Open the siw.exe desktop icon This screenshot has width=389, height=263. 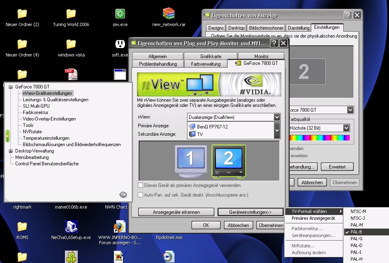[120, 14]
